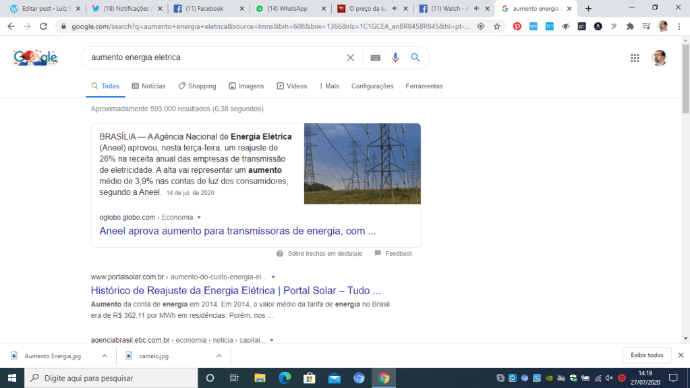Click the power lines featured thumbnail

[362, 163]
